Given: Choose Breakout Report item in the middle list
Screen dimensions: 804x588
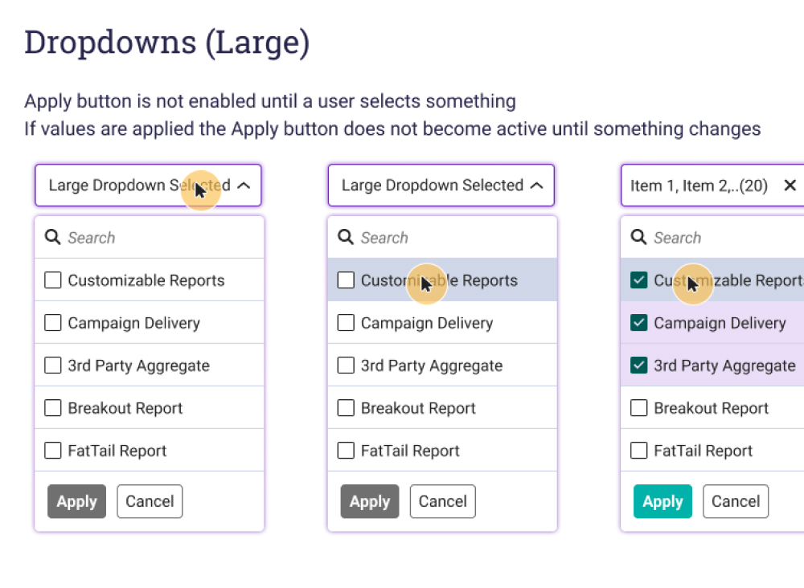Looking at the screenshot, I should click(x=418, y=408).
